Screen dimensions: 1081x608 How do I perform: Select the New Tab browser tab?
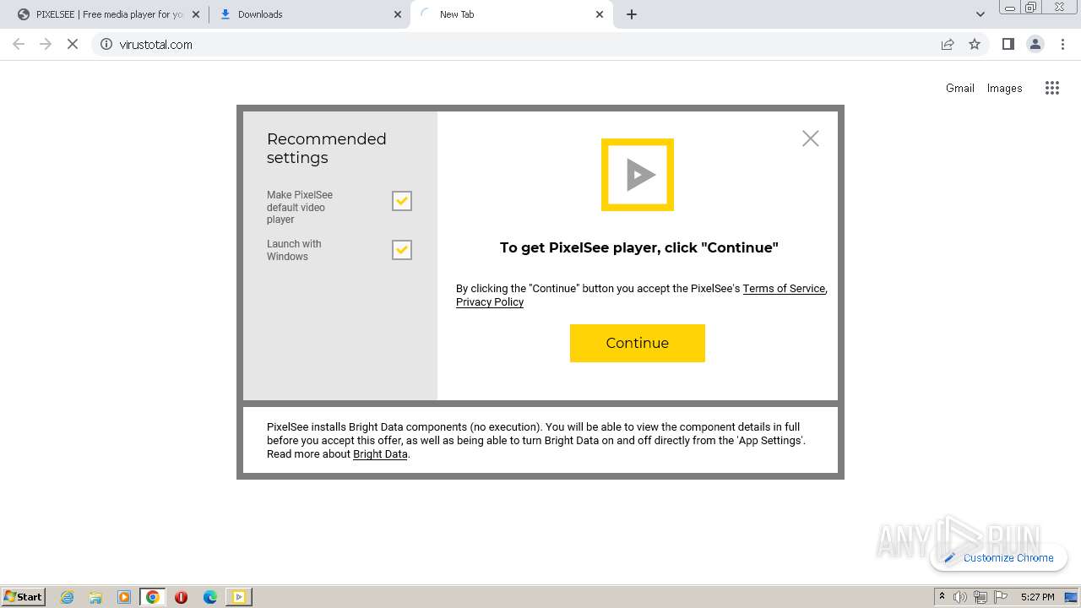click(512, 14)
